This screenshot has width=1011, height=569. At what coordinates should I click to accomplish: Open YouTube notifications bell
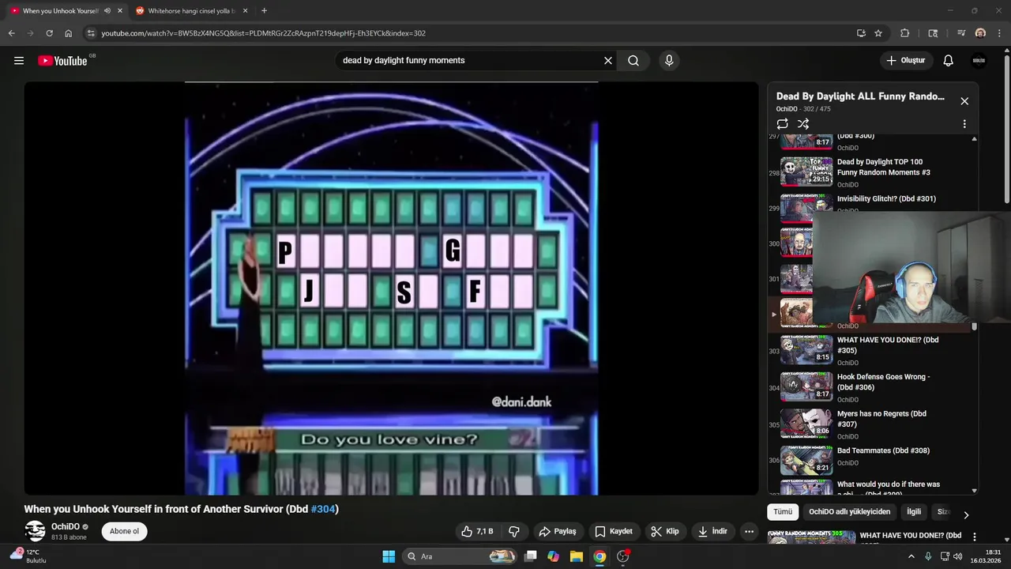[x=949, y=61]
